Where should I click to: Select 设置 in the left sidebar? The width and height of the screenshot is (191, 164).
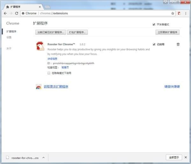(9, 37)
